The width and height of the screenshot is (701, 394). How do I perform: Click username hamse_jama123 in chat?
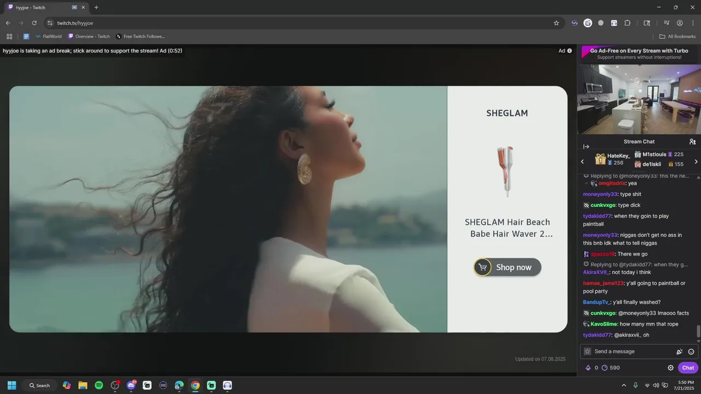click(x=604, y=283)
